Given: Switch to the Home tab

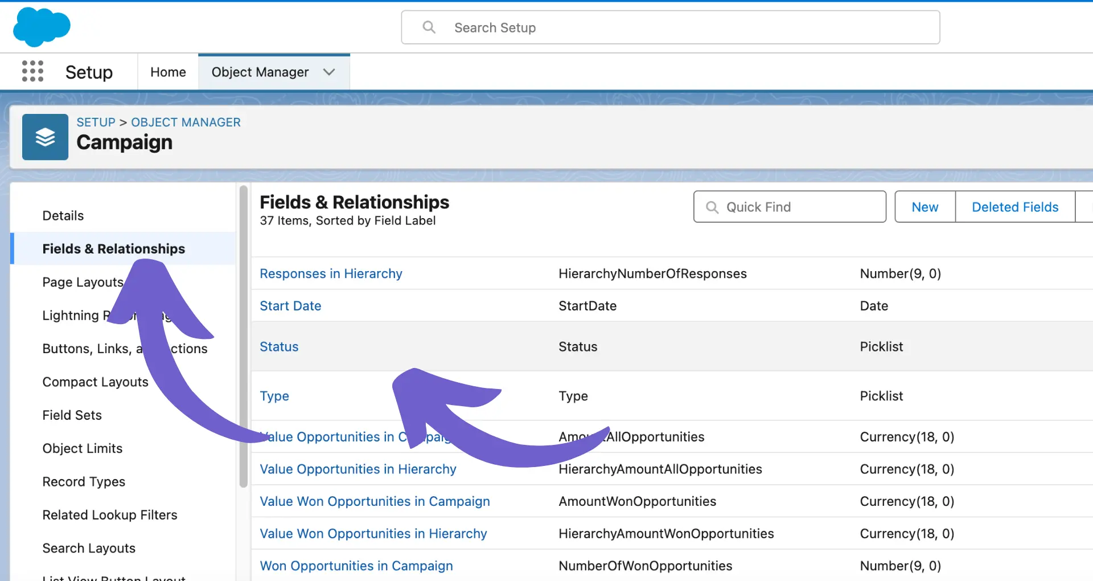Looking at the screenshot, I should [x=168, y=72].
